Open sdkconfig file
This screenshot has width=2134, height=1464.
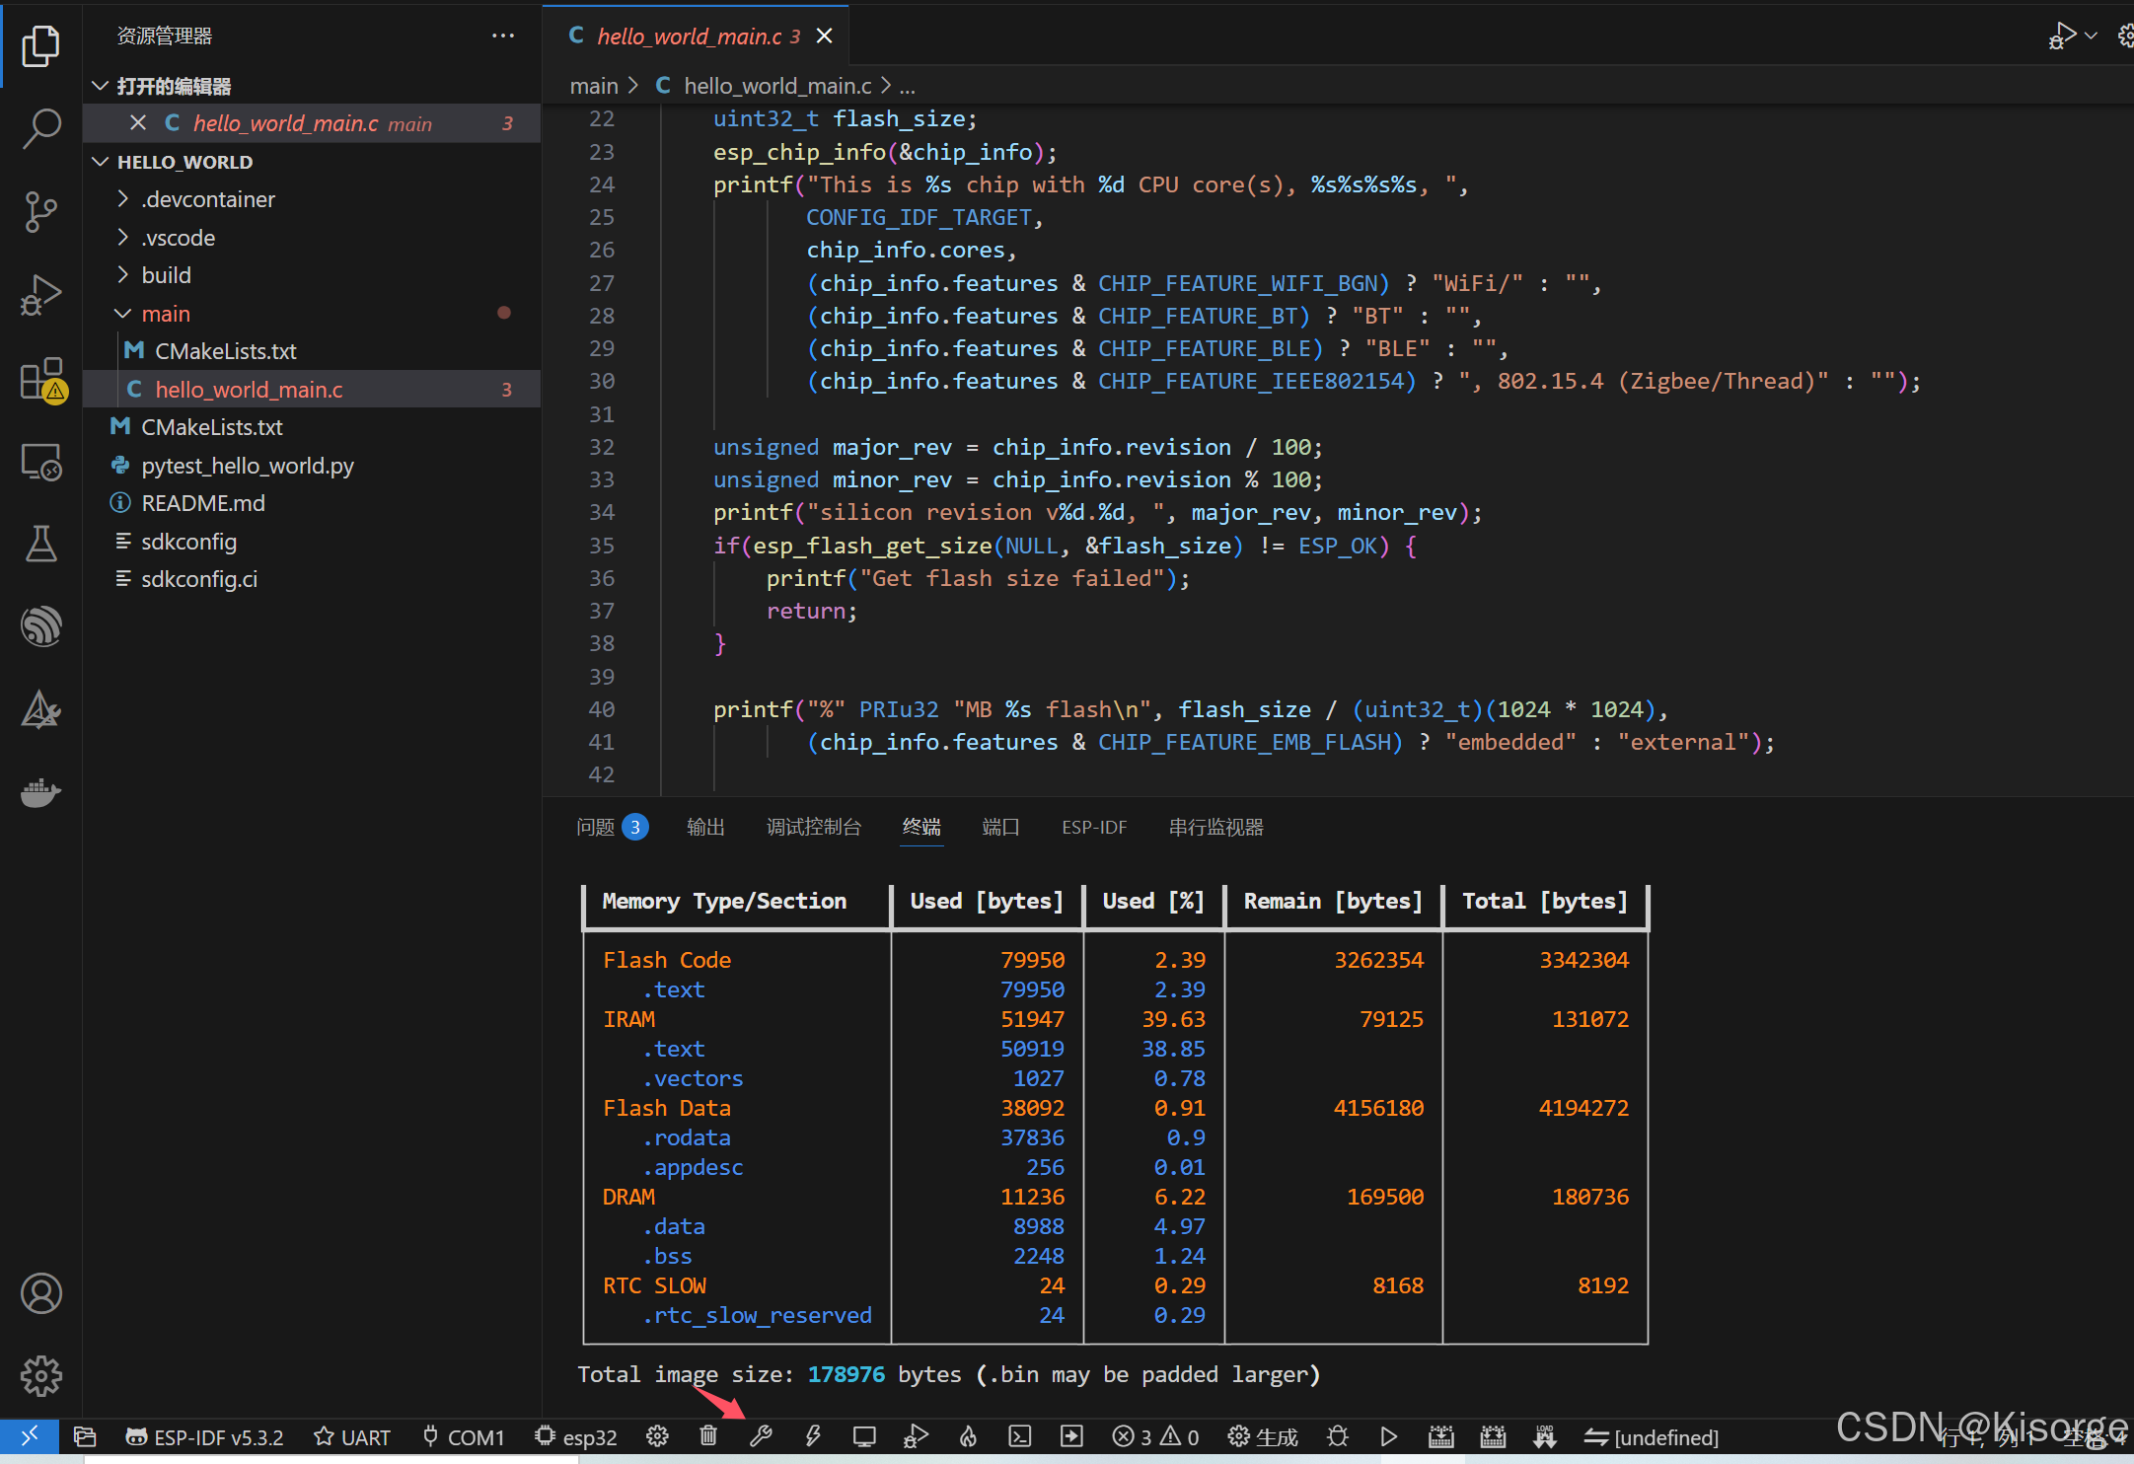point(312,542)
